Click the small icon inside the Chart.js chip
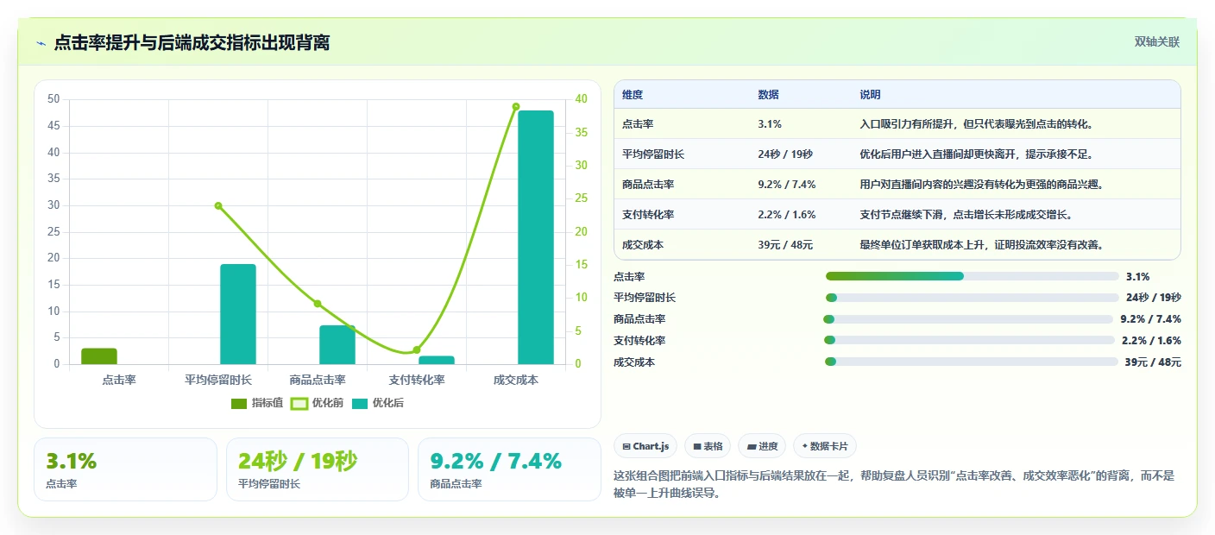This screenshot has height=535, width=1215. click(x=626, y=447)
